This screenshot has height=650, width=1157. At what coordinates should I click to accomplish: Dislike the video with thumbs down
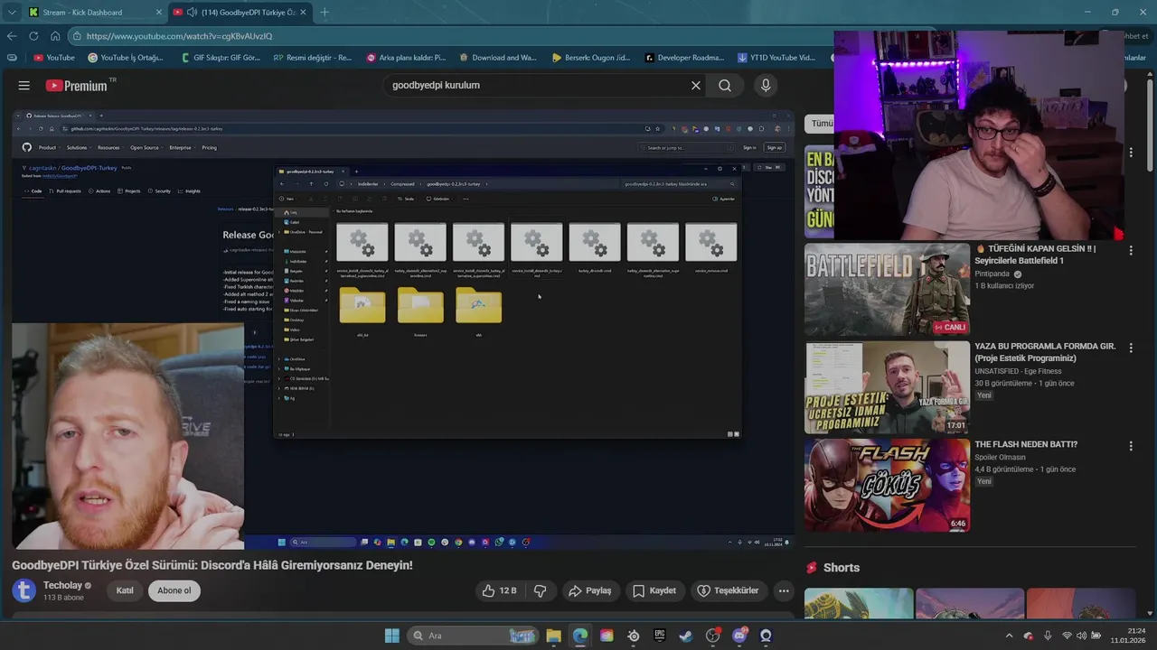541,590
